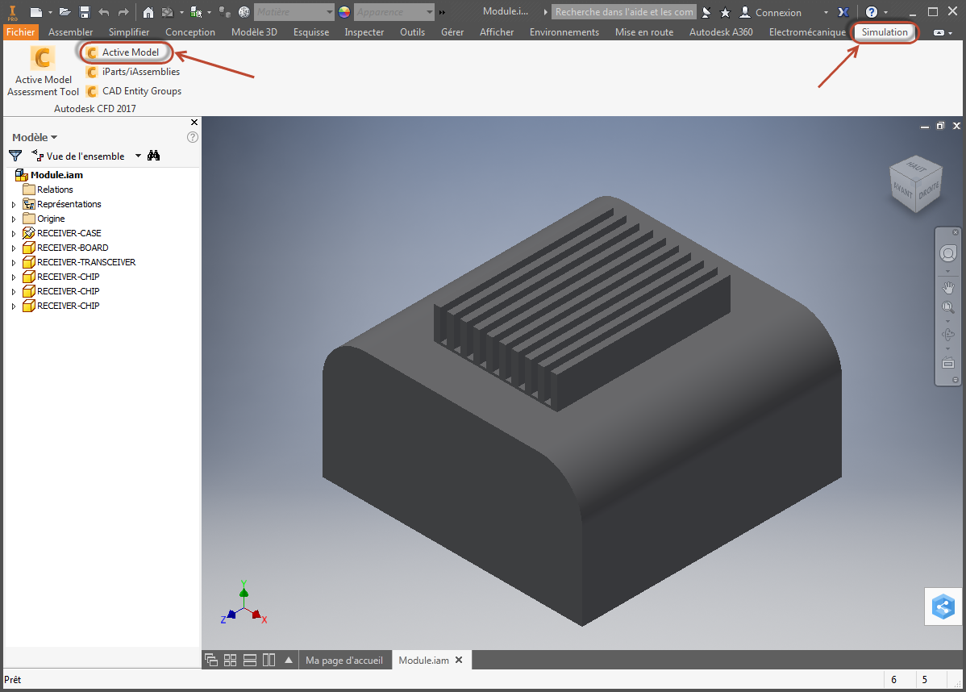Switch to the Inspecter tab
Screen dimensions: 966x692
click(x=364, y=32)
